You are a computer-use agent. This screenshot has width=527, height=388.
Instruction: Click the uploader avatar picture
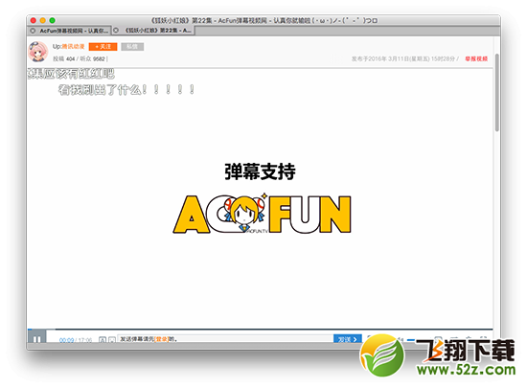pos(37,52)
